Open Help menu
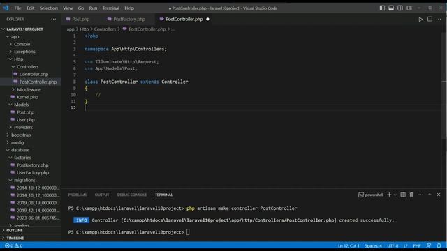The height and width of the screenshot is (251, 447). (129, 8)
